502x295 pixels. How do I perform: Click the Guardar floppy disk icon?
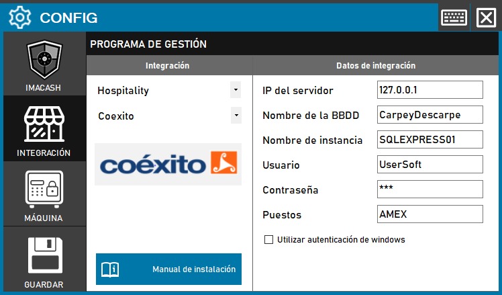tap(44, 255)
